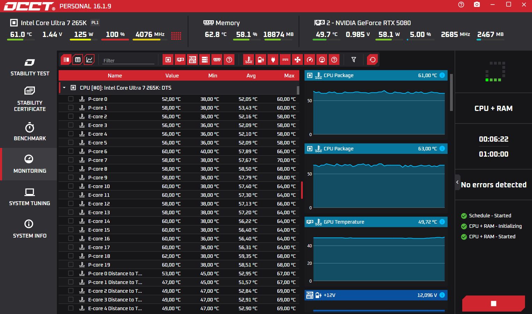Tick the E-core 5 checkbox

71,142
